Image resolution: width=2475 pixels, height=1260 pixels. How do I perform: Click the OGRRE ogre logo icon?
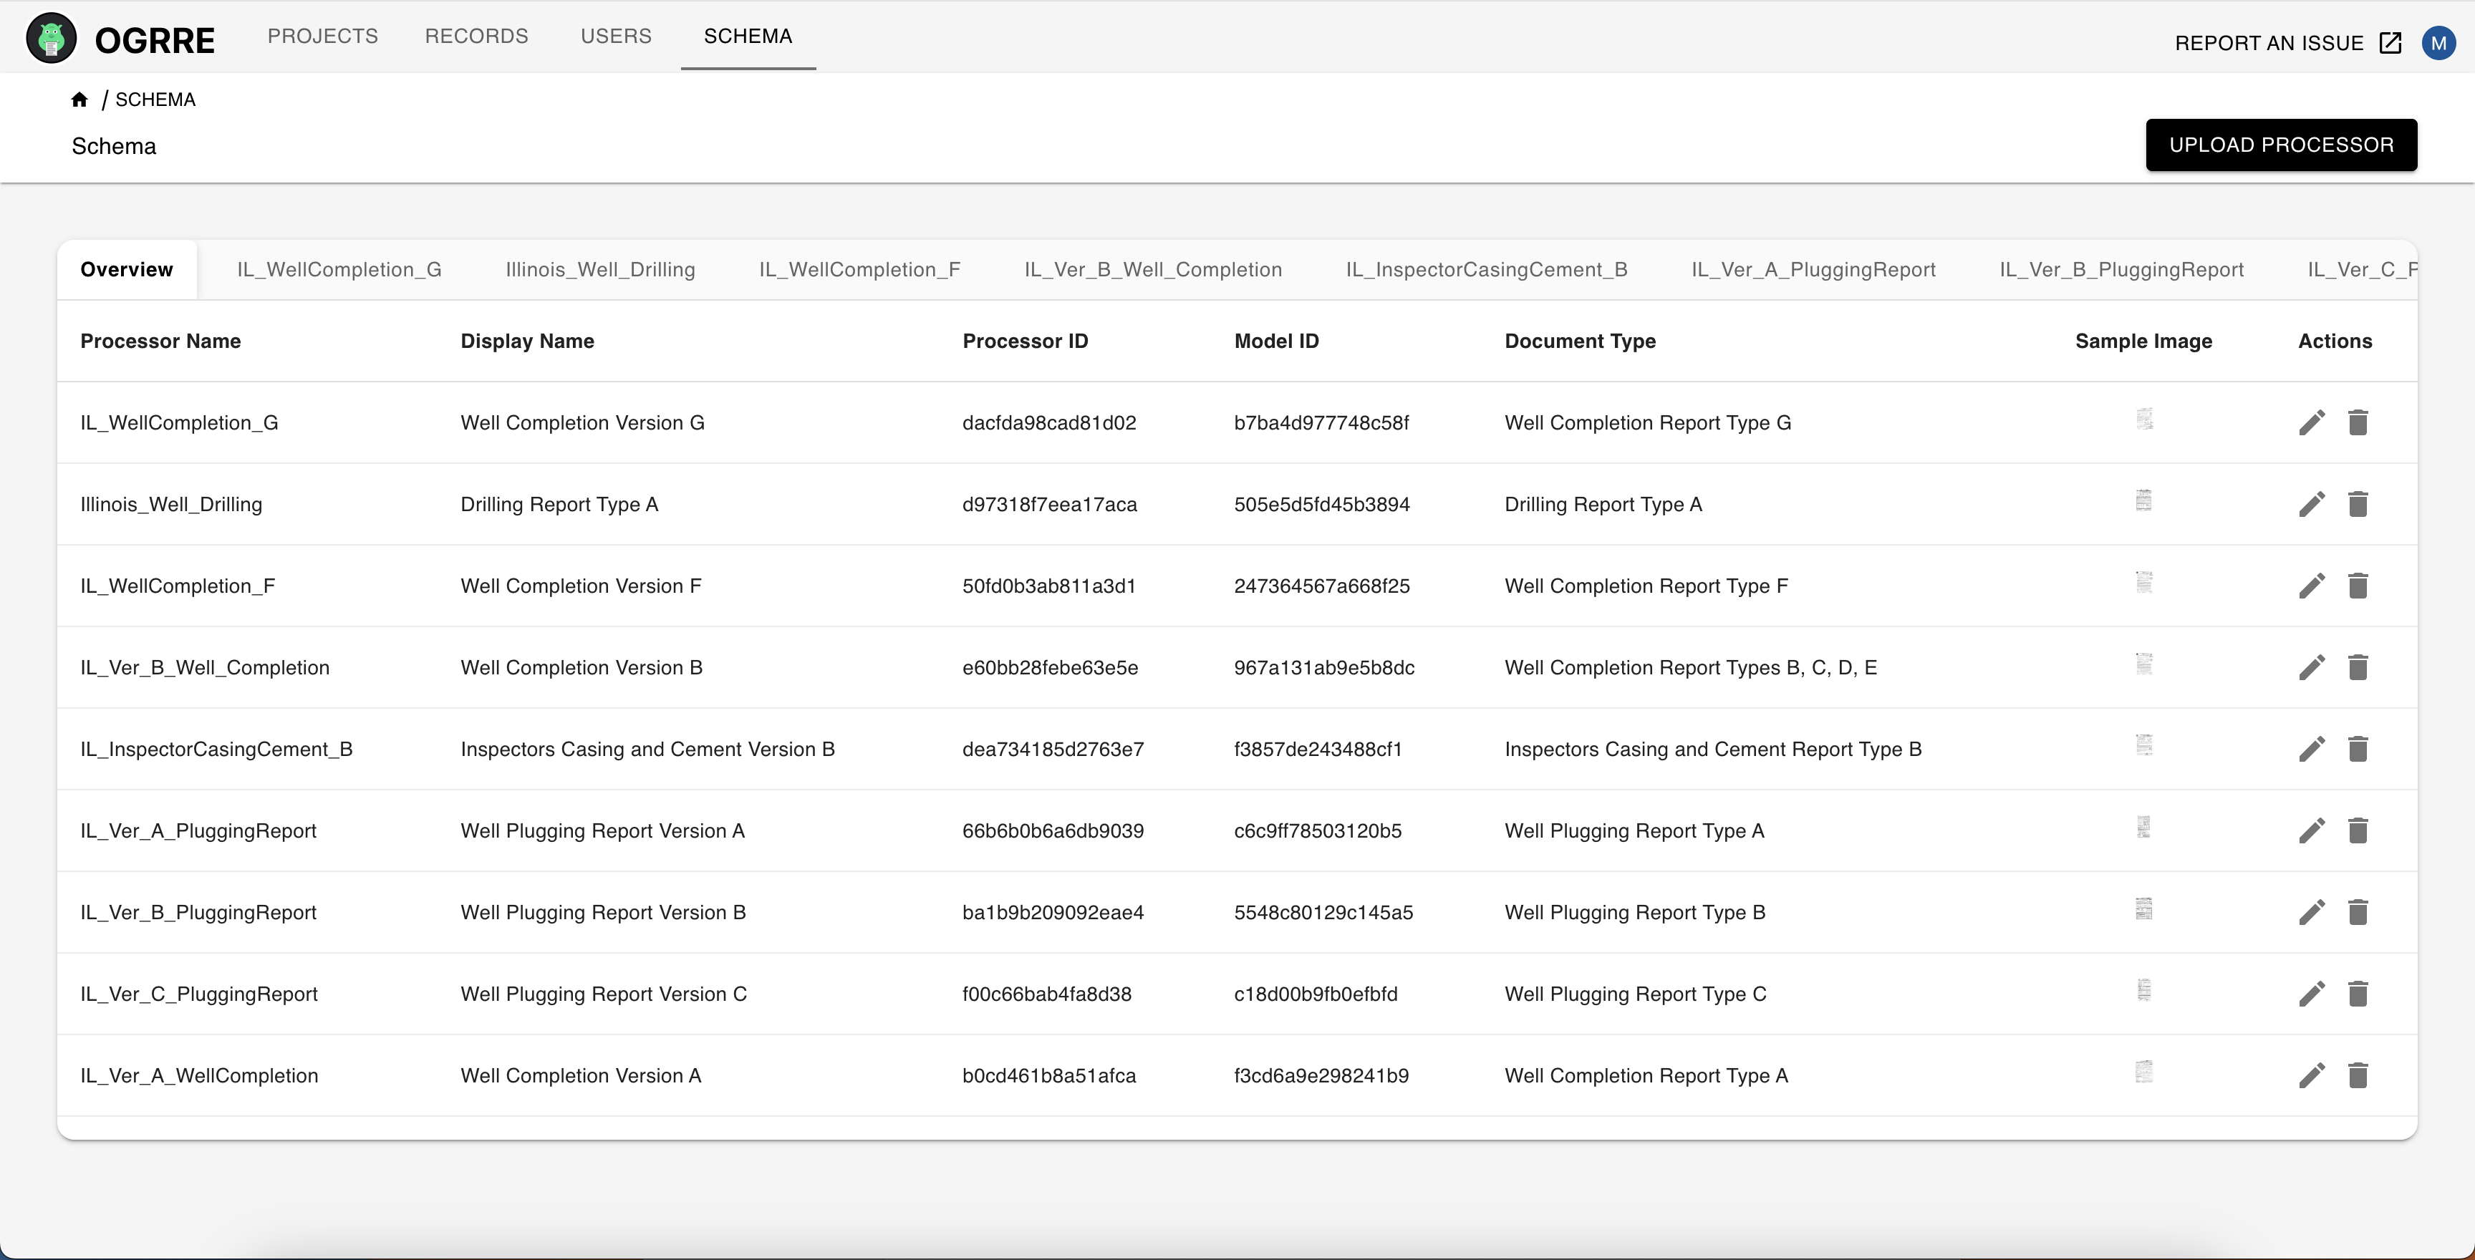[x=51, y=39]
